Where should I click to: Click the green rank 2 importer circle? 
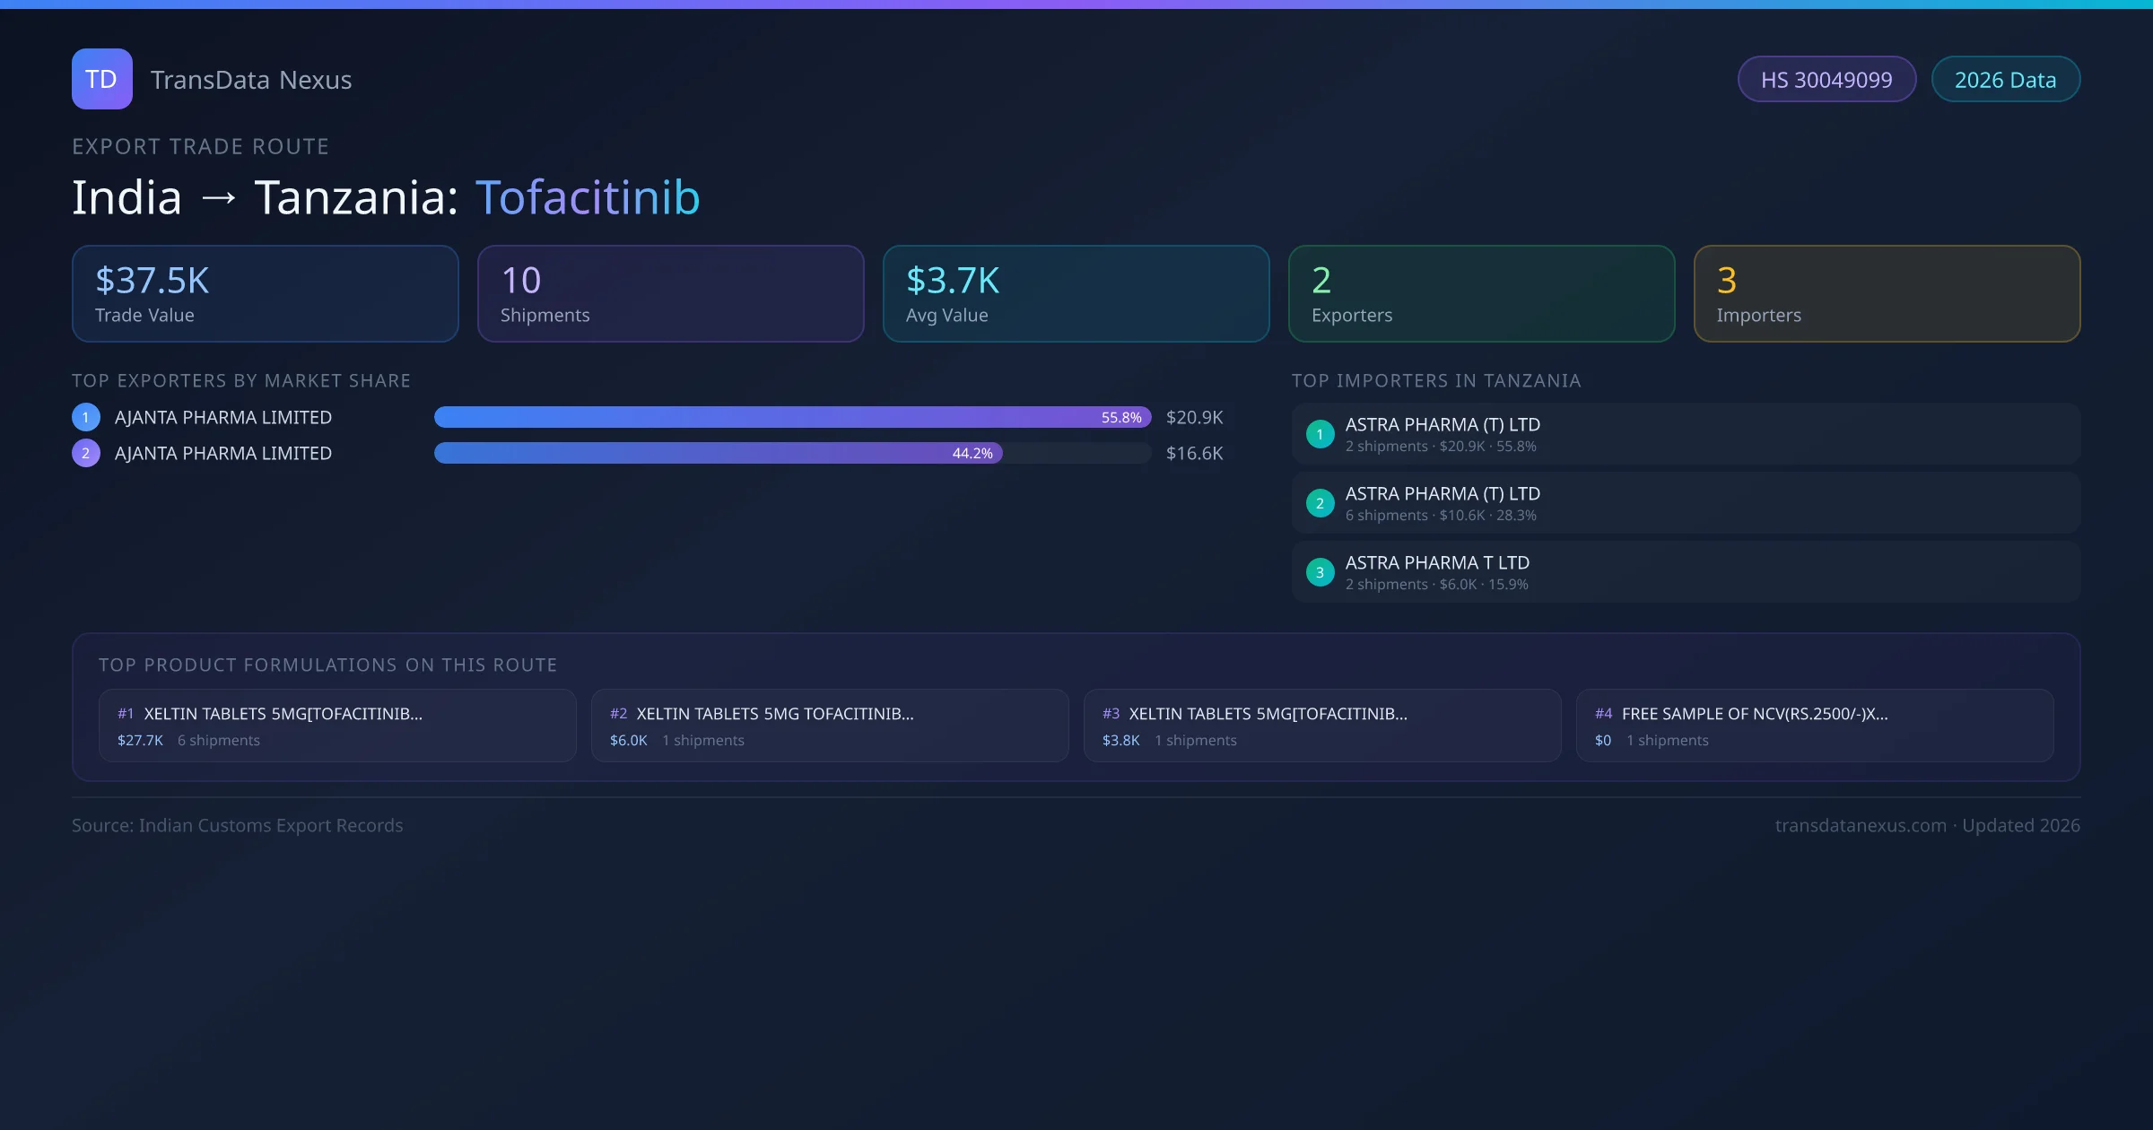pyautogui.click(x=1320, y=503)
